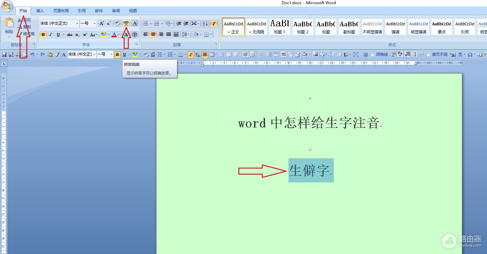
Task: Click the Save icon in quick toolbar
Action: coord(4,55)
